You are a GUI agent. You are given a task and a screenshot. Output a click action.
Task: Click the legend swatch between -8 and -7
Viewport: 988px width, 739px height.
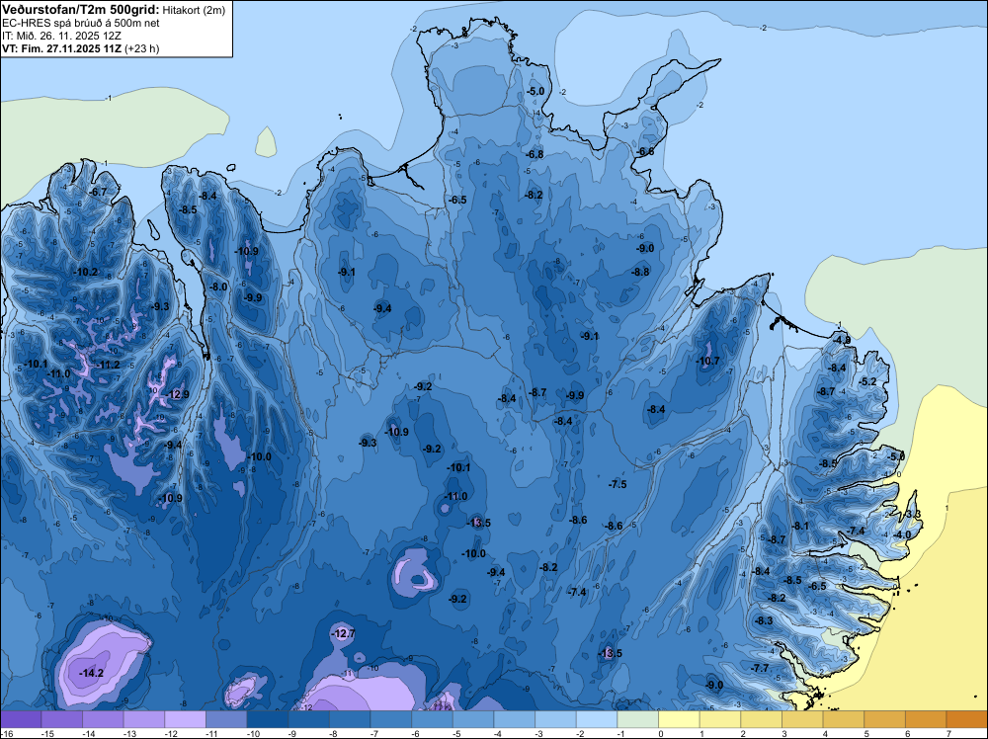(x=350, y=719)
